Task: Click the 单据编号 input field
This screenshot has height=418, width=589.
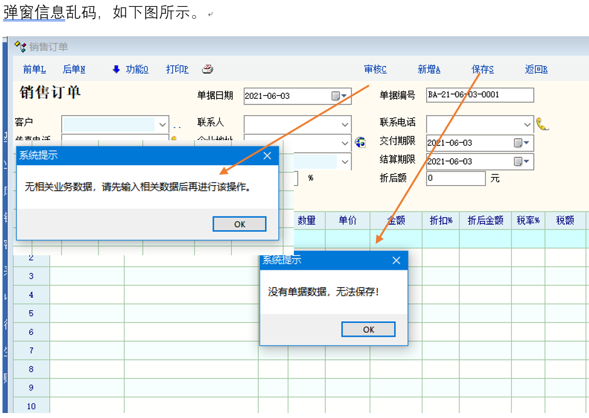Action: coord(479,95)
